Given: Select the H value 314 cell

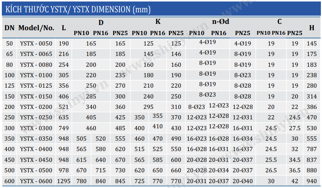Looking at the screenshot, I should [x=312, y=97].
